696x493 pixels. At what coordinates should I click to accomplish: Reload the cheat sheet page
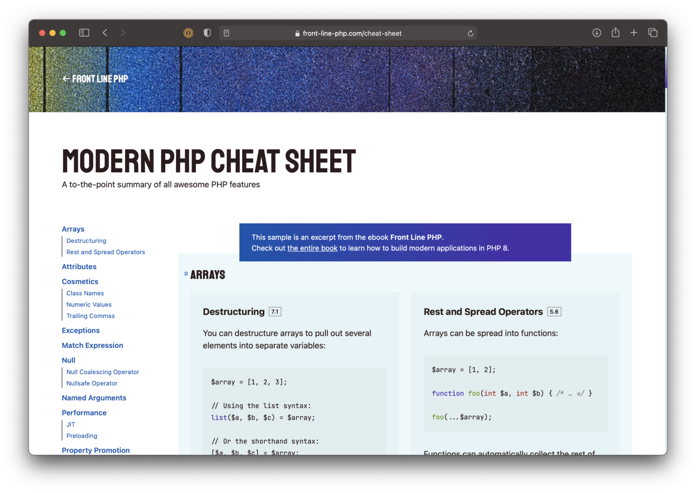click(x=470, y=33)
